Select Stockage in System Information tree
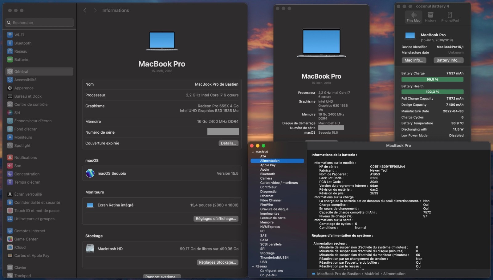493x280 pixels. tap(267, 253)
